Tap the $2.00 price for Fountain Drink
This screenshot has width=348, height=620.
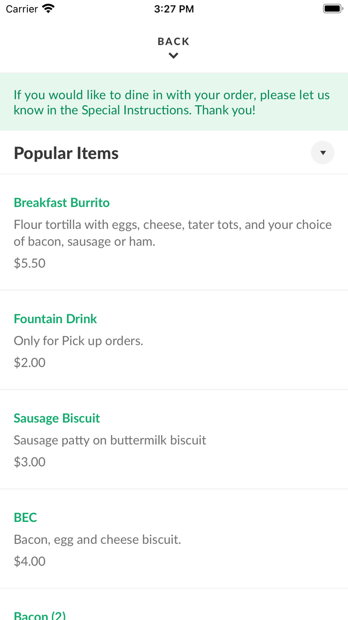coord(30,362)
